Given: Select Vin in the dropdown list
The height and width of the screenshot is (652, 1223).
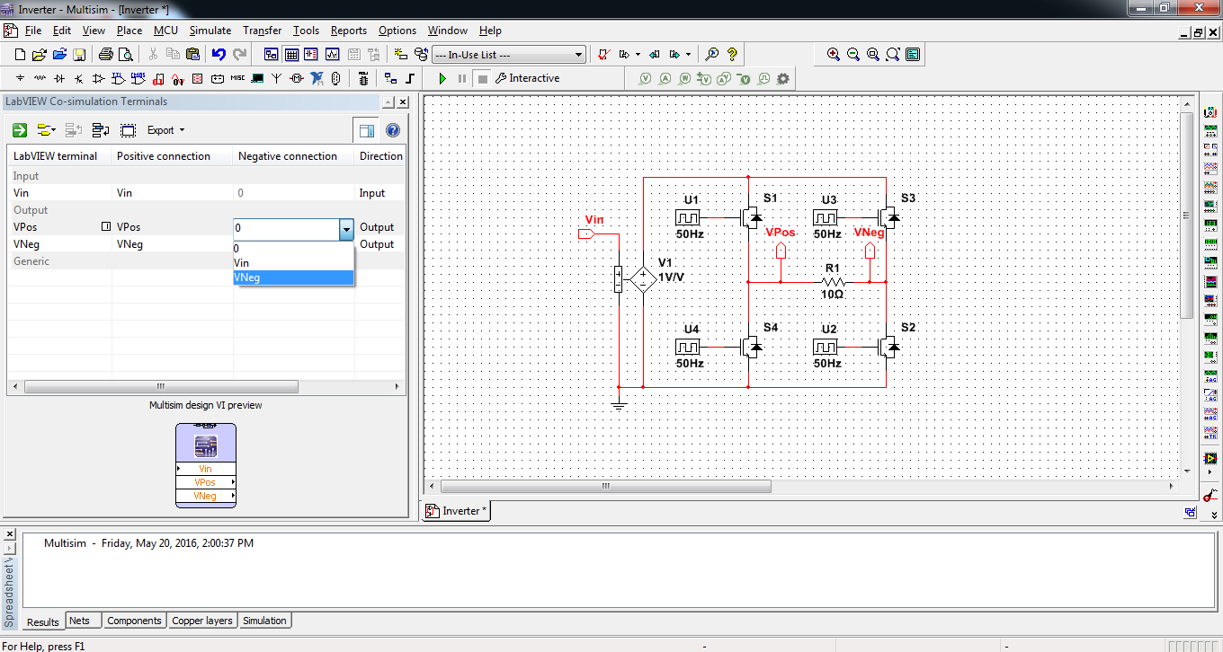Looking at the screenshot, I should pos(293,263).
